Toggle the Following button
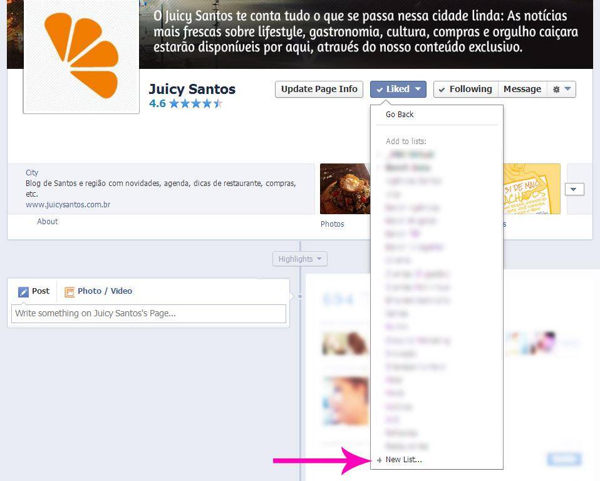Screen dimensions: 600x481 (x=466, y=89)
